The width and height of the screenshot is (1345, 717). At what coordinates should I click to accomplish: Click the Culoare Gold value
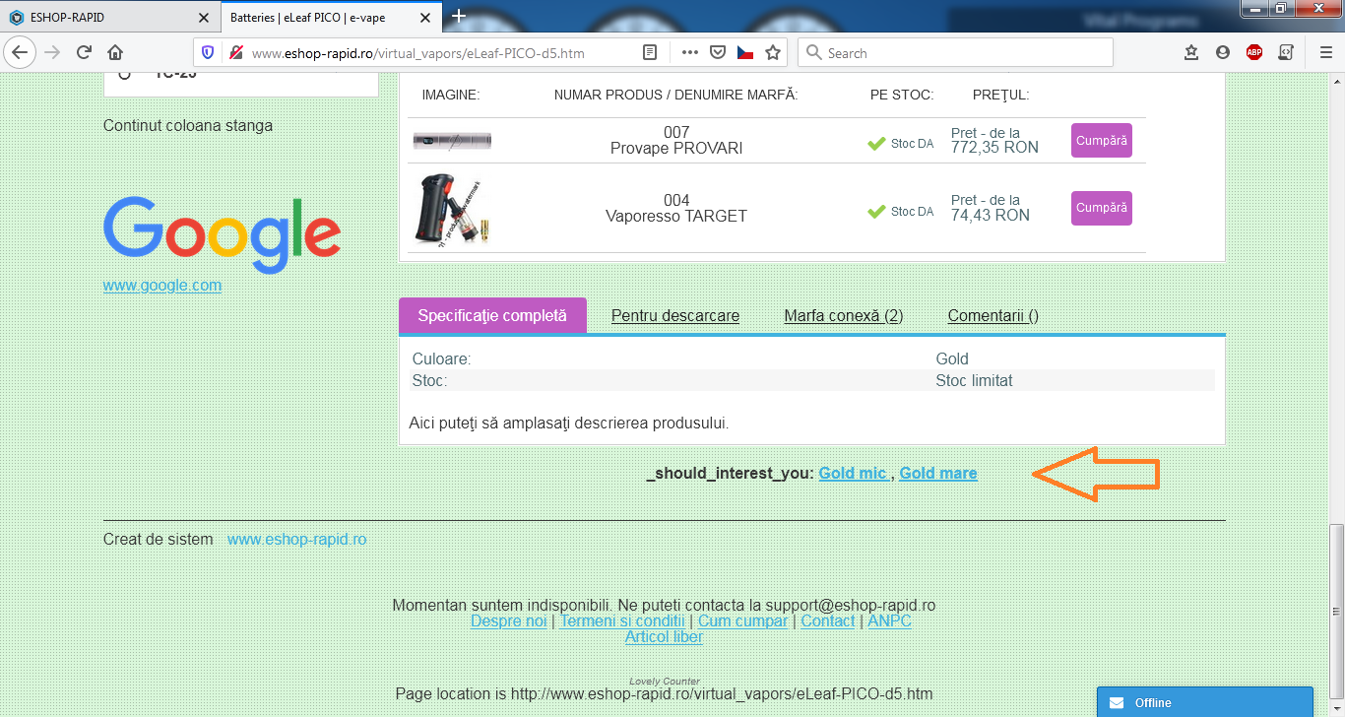coord(952,359)
